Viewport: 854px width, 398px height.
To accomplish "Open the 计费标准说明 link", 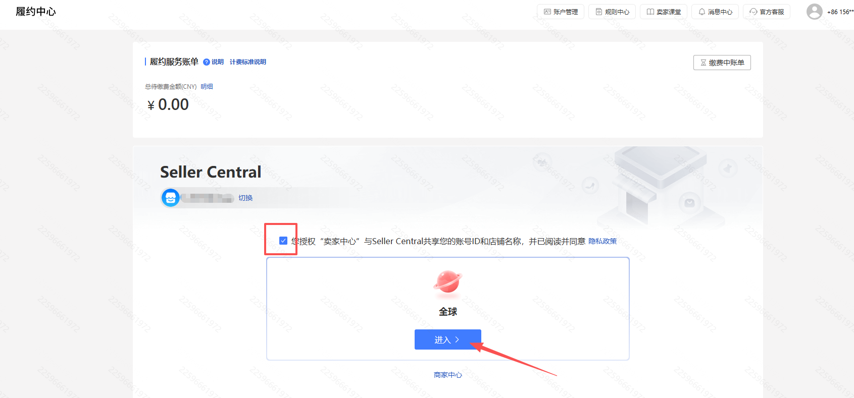I will (x=247, y=62).
